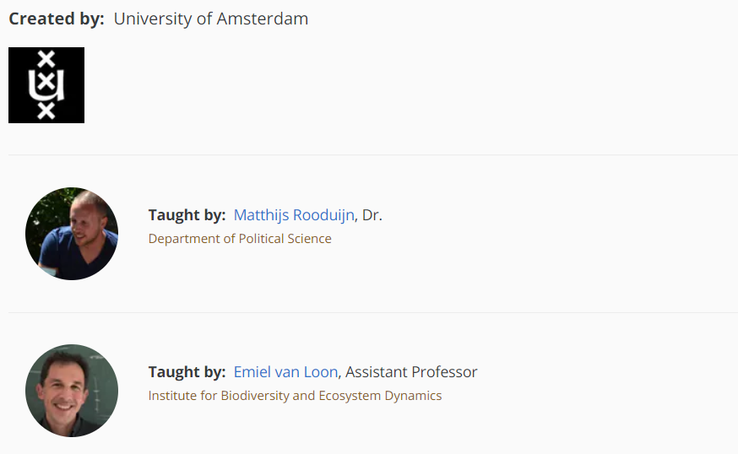Viewport: 738px width, 454px height.
Task: Click the University of Amsterdam creator name
Action: (x=210, y=19)
